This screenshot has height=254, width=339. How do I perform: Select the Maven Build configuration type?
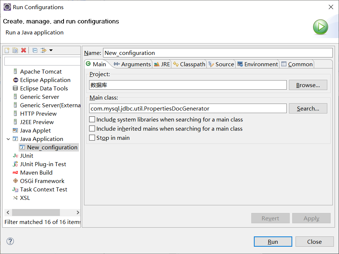click(36, 172)
